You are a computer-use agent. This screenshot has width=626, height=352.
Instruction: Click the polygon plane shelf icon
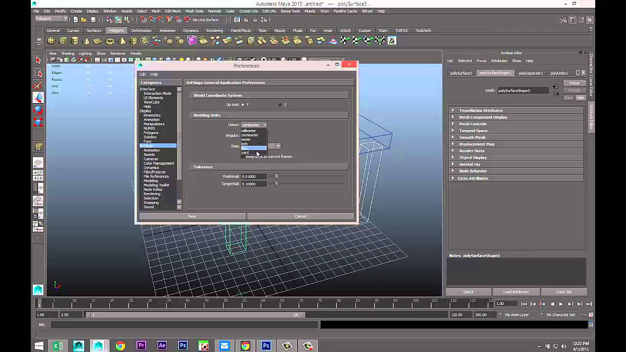pyautogui.click(x=98, y=41)
